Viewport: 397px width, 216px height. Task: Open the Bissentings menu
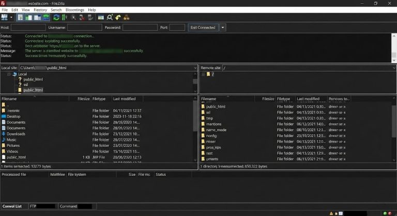(x=74, y=10)
